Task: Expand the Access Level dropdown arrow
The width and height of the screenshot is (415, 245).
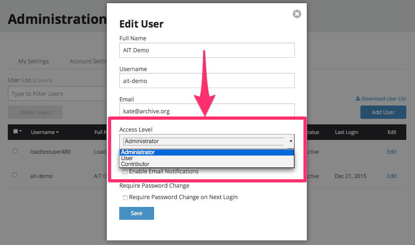Action: 291,141
